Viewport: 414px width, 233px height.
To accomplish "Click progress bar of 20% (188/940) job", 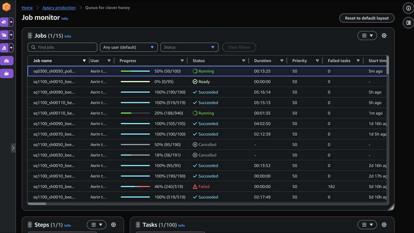I will [x=135, y=113].
